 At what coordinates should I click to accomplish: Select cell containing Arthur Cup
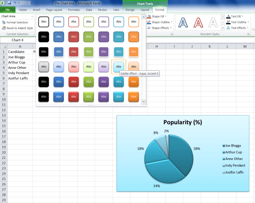[20, 62]
